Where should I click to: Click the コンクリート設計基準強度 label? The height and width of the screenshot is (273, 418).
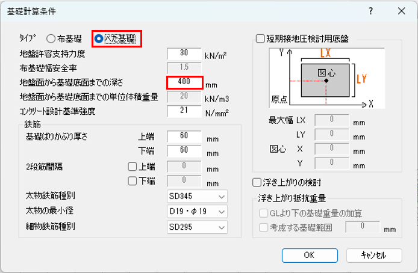(57, 111)
